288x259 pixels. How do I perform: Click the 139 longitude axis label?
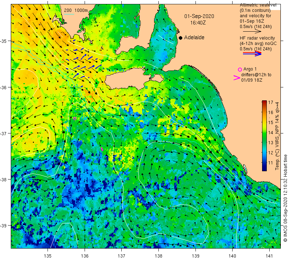(195, 256)
